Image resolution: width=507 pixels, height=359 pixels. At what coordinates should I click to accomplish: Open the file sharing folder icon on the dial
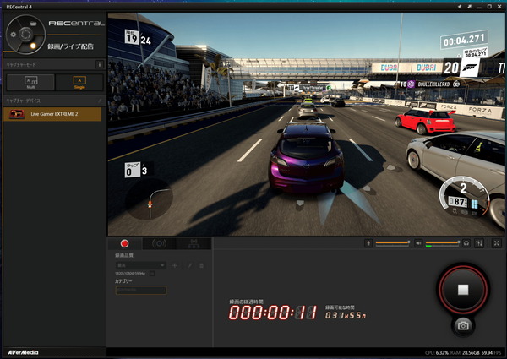click(33, 24)
